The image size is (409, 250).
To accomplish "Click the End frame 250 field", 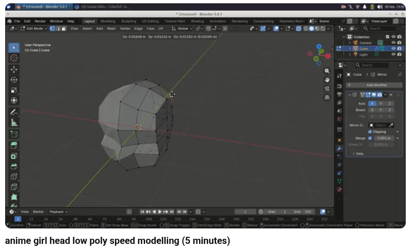I will [302, 212].
